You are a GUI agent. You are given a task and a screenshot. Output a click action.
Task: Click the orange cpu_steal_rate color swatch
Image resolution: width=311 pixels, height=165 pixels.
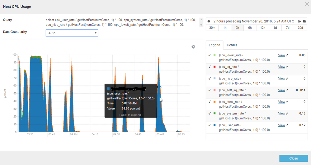pos(214,102)
